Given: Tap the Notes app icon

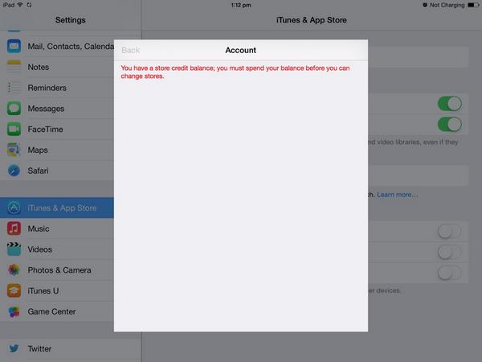Looking at the screenshot, I should (14, 67).
